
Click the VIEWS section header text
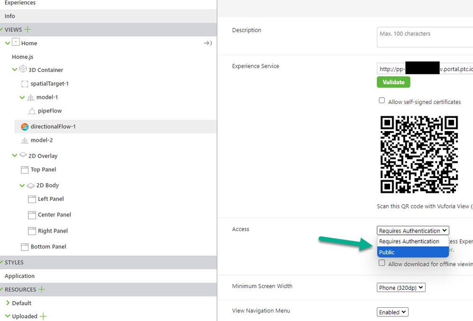coord(13,29)
